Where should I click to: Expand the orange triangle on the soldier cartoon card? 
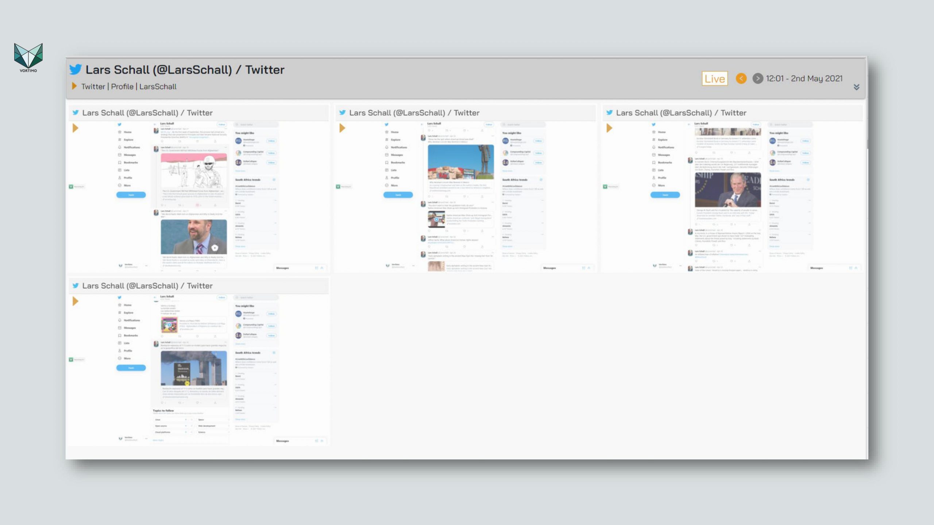(76, 128)
